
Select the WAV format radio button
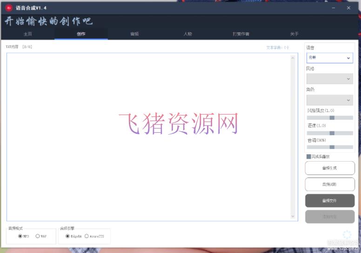(x=38, y=236)
